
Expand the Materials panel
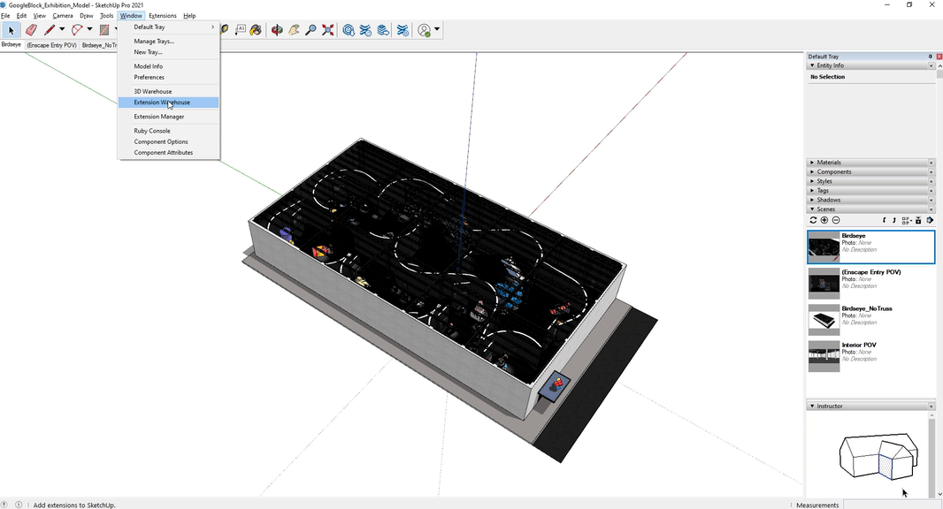pyautogui.click(x=812, y=163)
